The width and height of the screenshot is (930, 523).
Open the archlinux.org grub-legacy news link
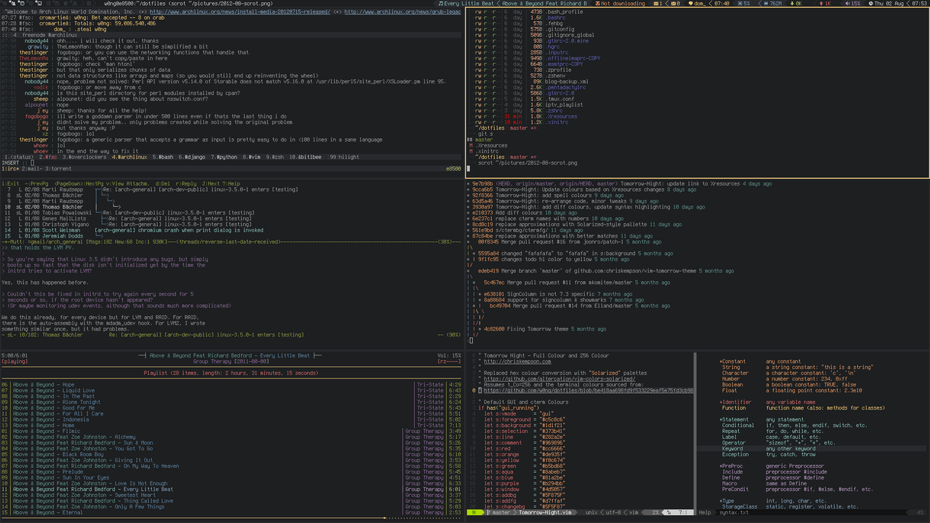(x=403, y=12)
